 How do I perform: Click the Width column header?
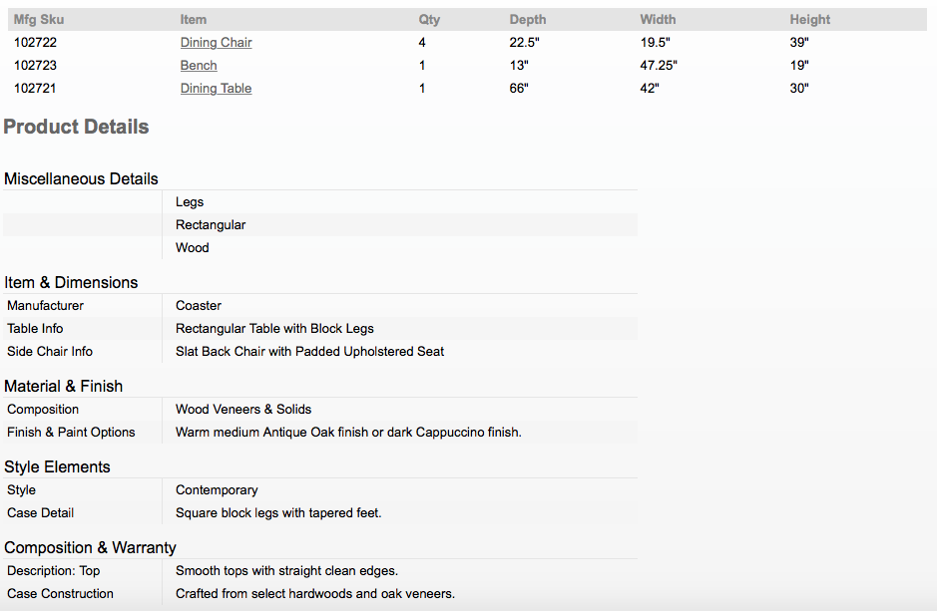coord(658,20)
